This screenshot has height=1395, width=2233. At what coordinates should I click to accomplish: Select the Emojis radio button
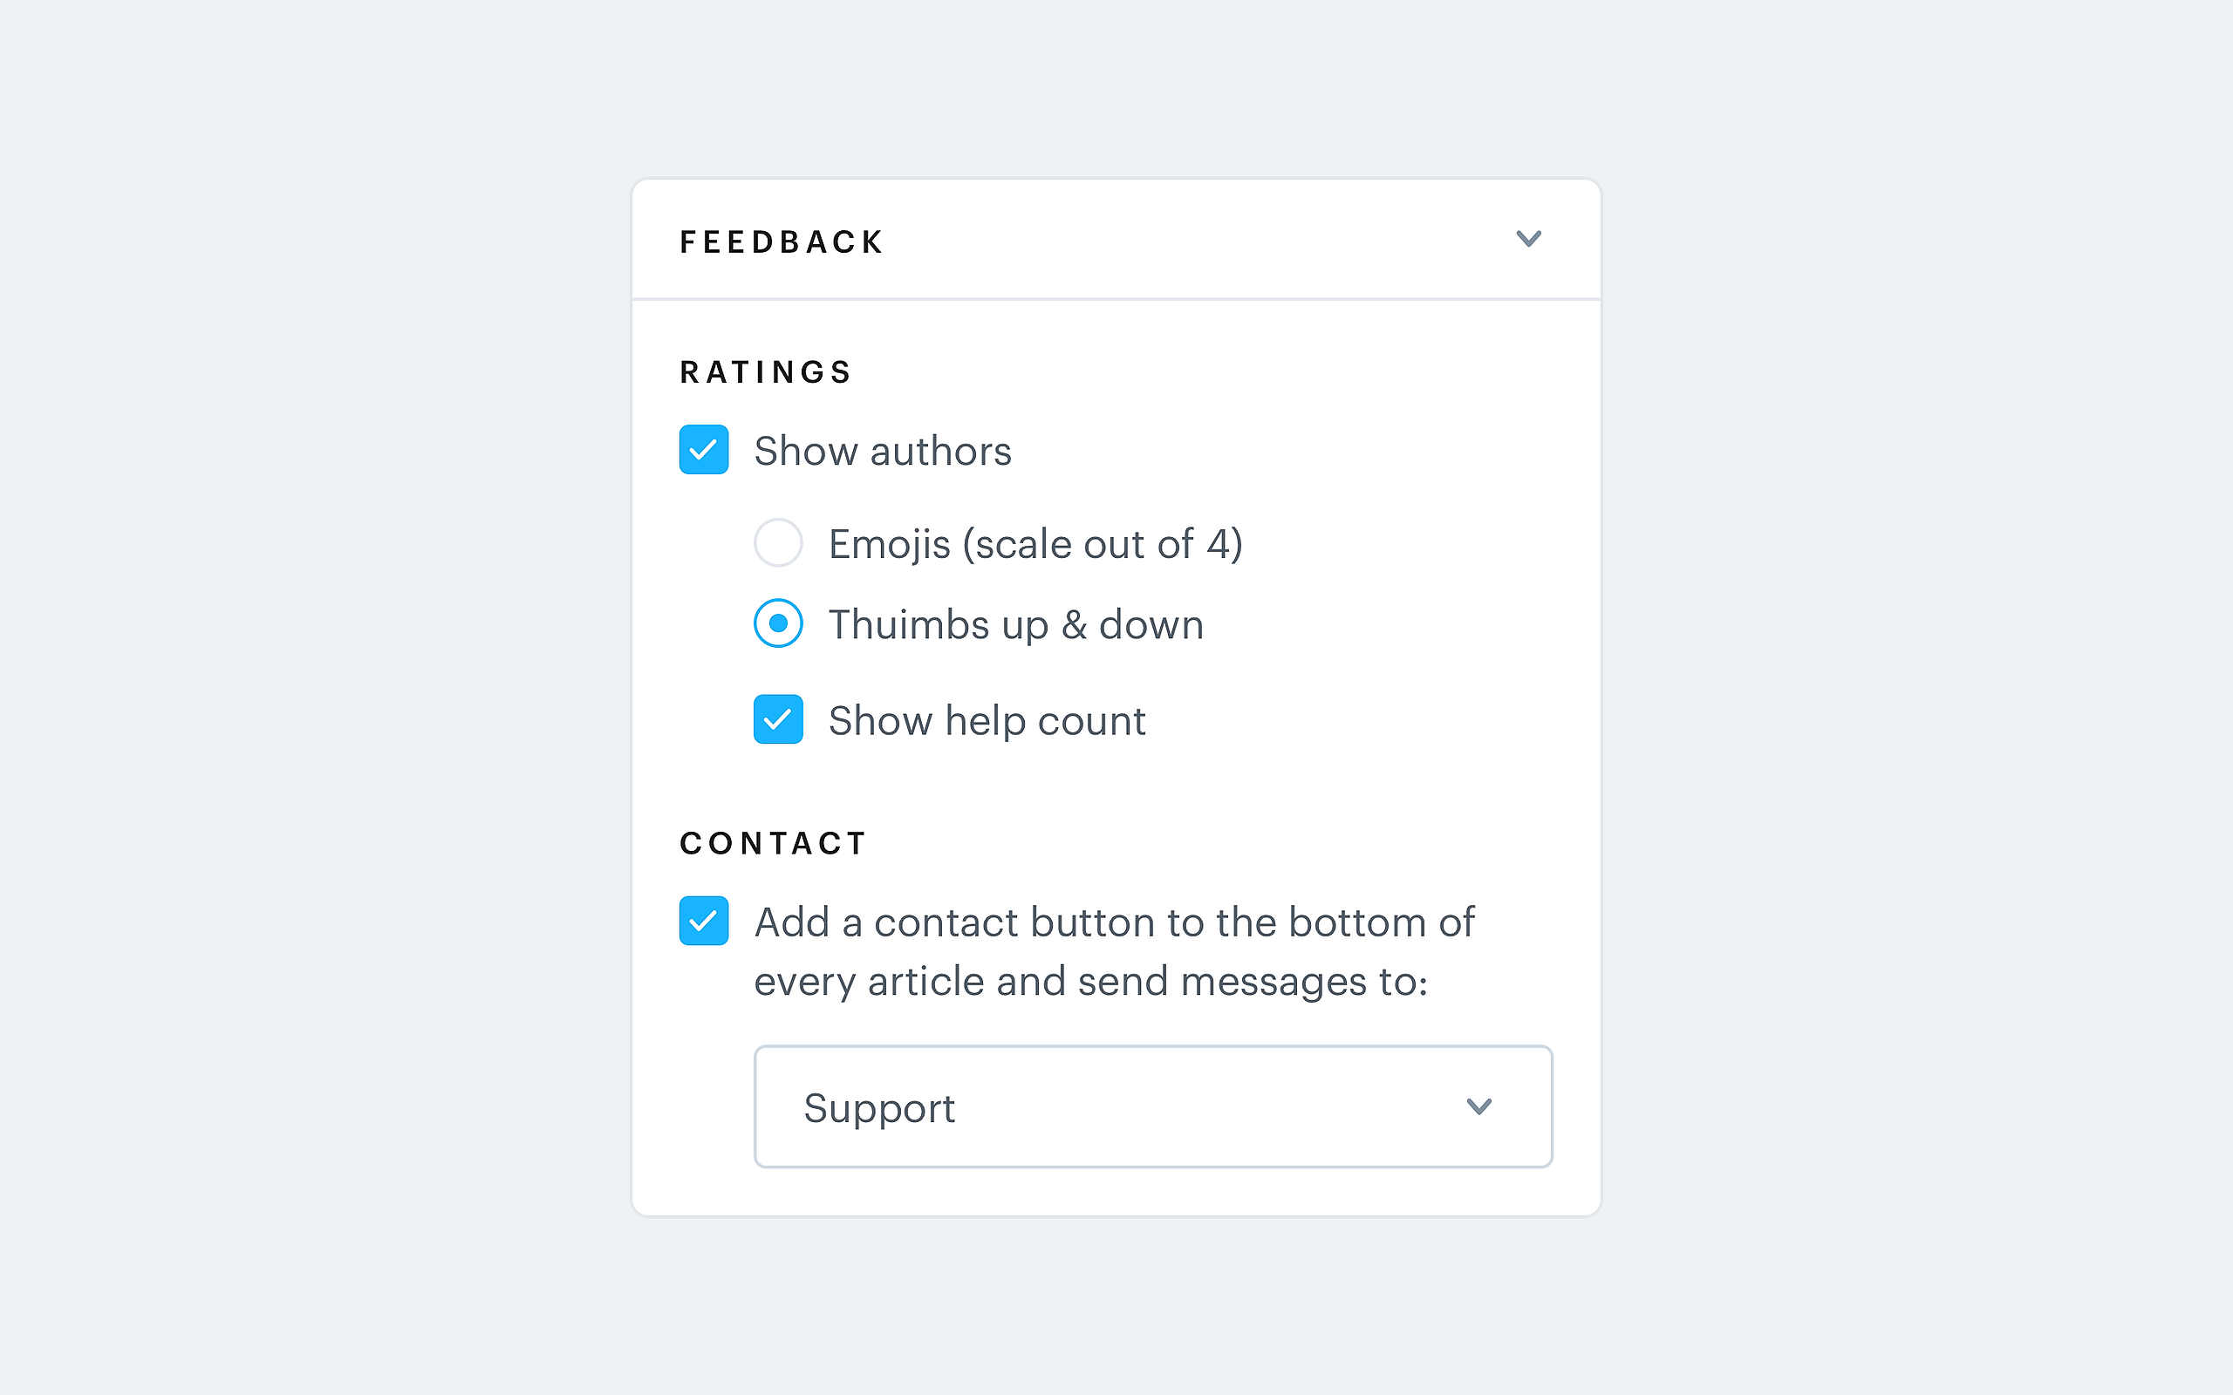tap(778, 542)
